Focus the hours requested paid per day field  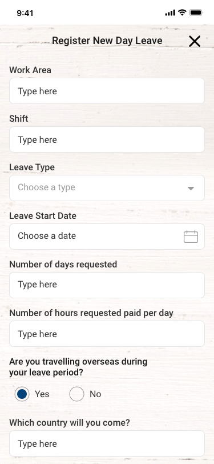[107, 334]
